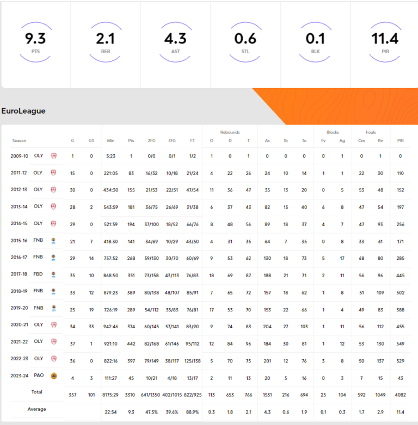This screenshot has width=418, height=425.
Task: Open the Olympiacos logo in the 2021-22 row
Action: point(53,342)
